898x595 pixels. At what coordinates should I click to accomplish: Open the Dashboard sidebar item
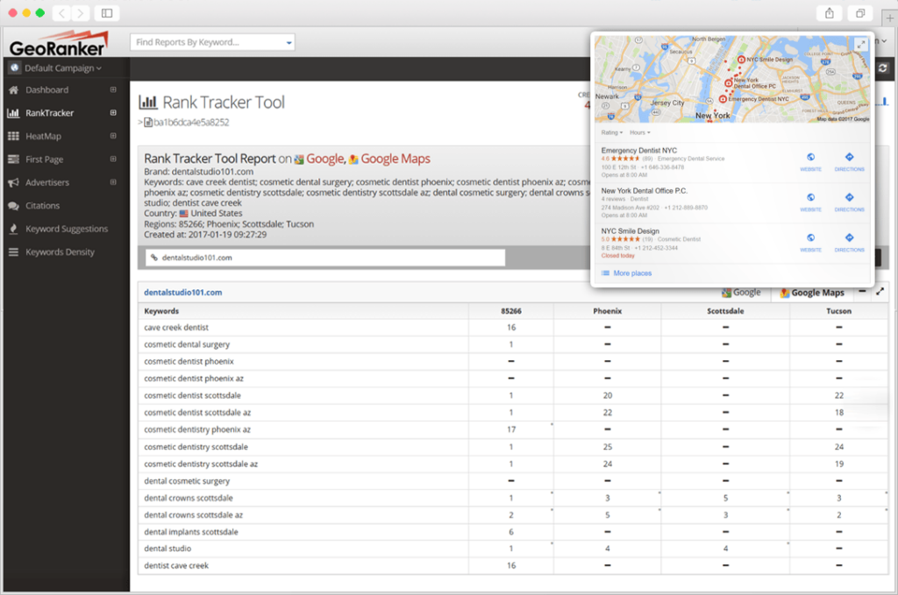click(46, 90)
